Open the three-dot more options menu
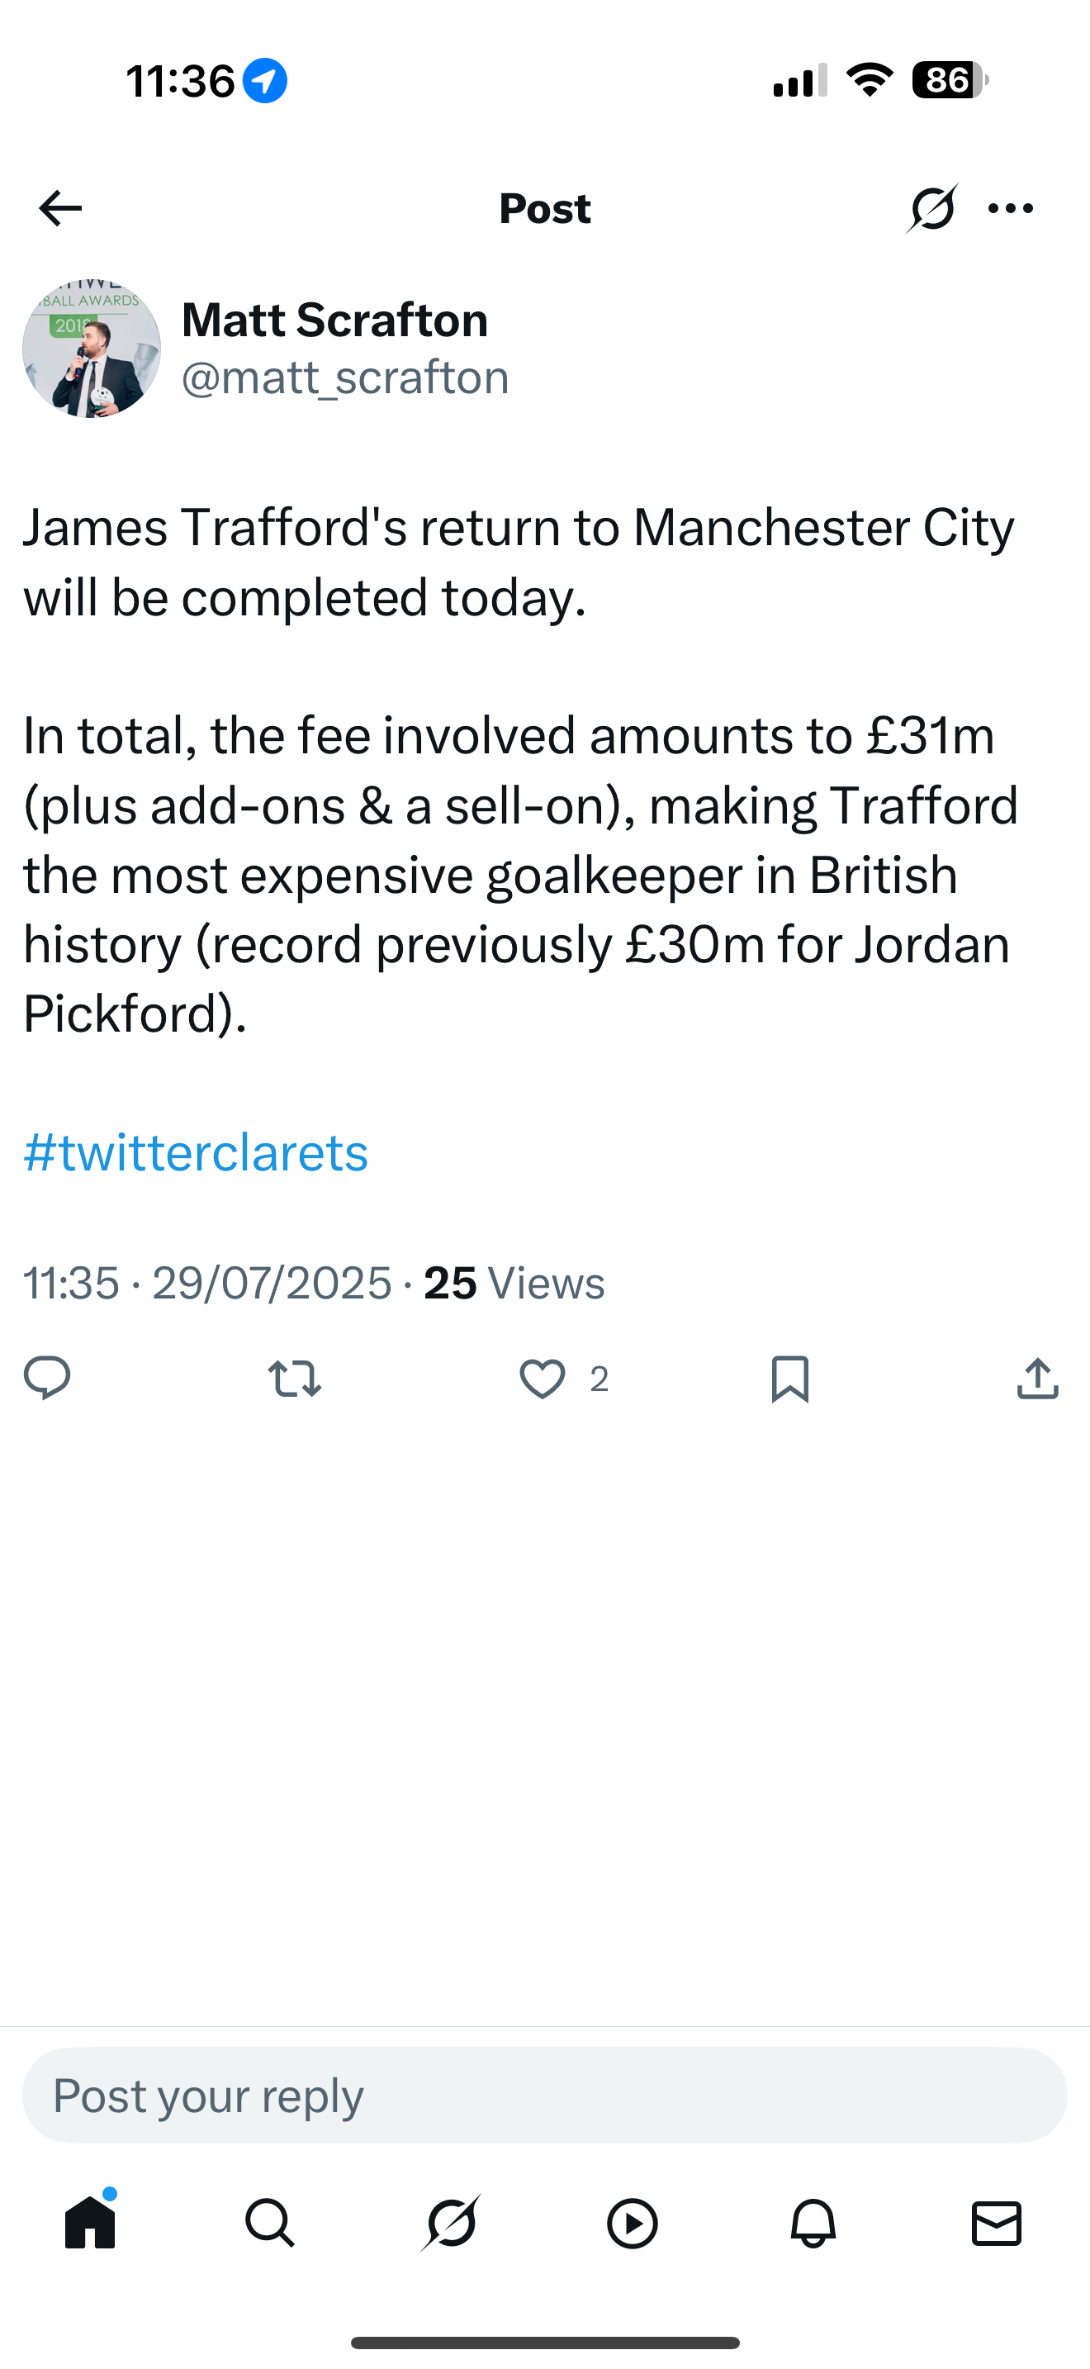This screenshot has width=1090, height=2369. click(x=1010, y=208)
